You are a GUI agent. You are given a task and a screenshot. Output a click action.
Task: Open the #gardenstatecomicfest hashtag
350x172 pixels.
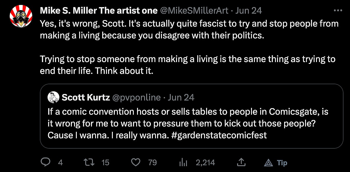[x=219, y=135]
